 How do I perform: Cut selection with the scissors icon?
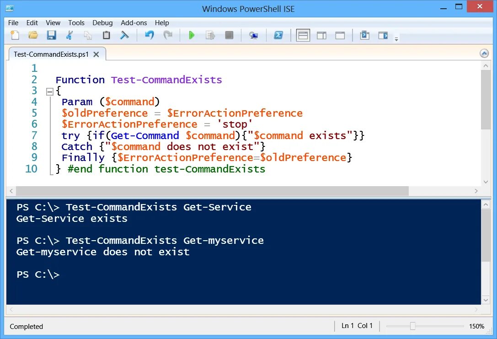[69, 35]
